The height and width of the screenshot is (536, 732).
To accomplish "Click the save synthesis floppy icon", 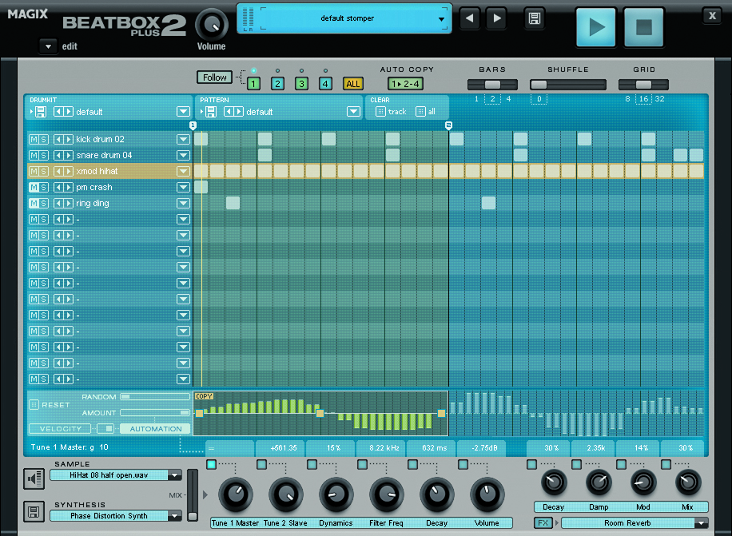I will pyautogui.click(x=34, y=511).
